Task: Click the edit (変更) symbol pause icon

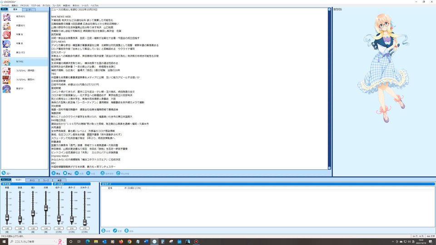Action: click(115, 230)
